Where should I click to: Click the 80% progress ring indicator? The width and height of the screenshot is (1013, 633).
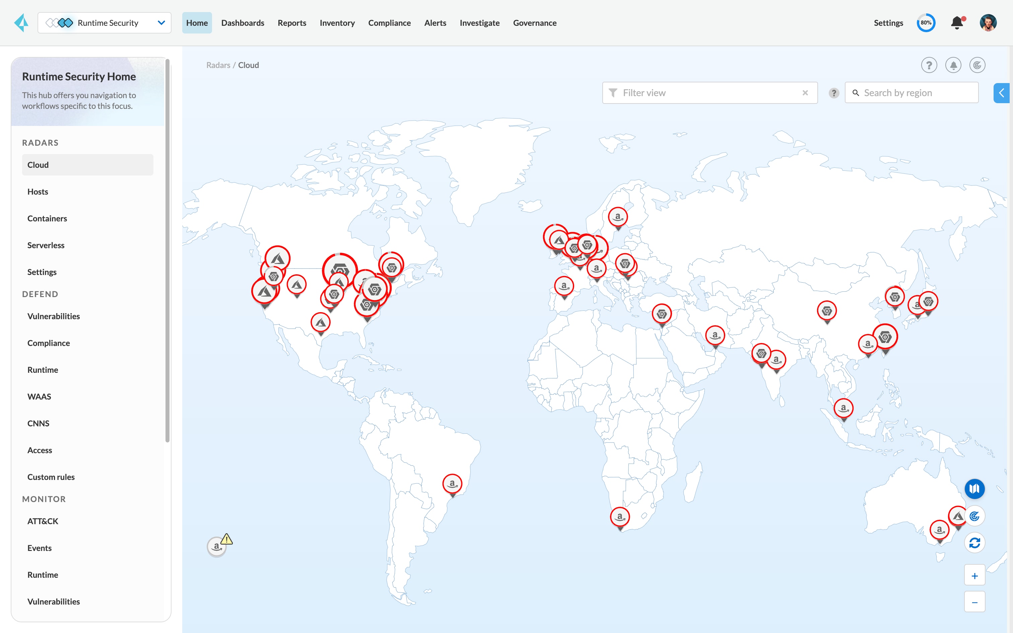point(926,23)
